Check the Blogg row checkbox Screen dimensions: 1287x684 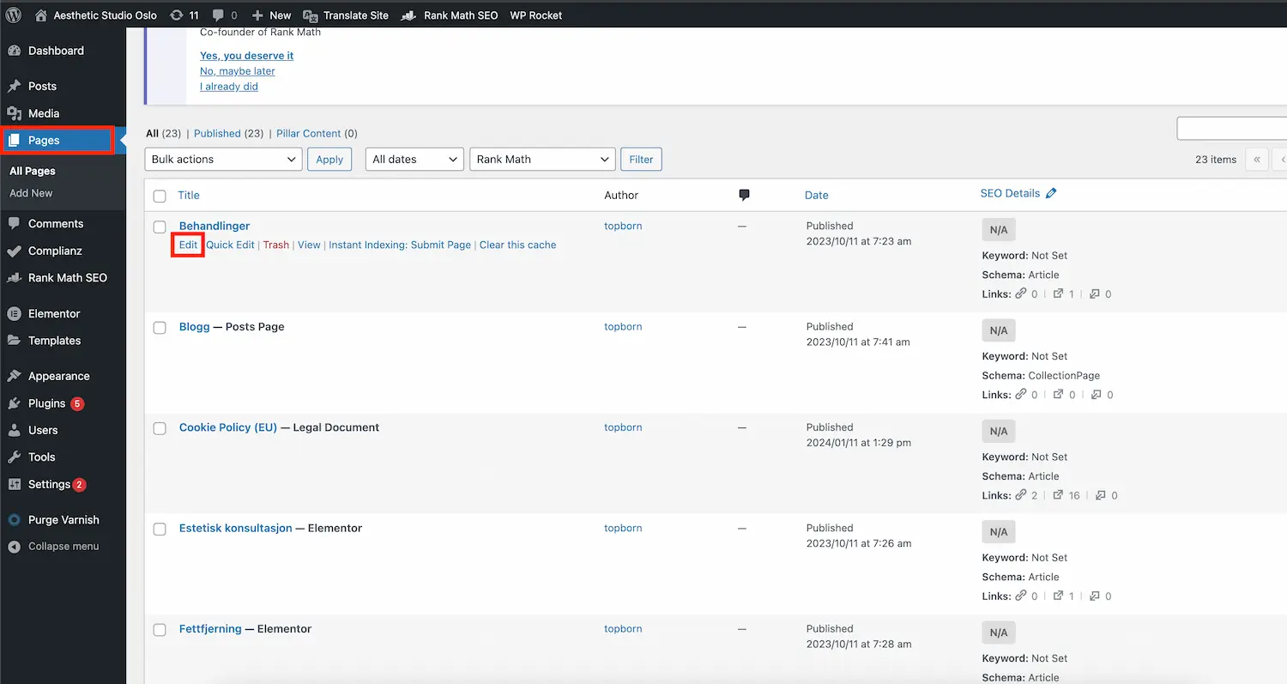point(160,327)
